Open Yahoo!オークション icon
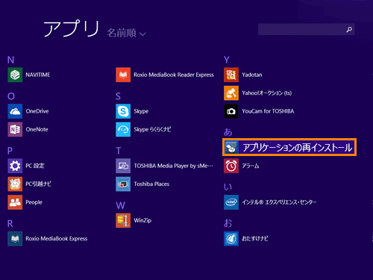 pyautogui.click(x=231, y=93)
